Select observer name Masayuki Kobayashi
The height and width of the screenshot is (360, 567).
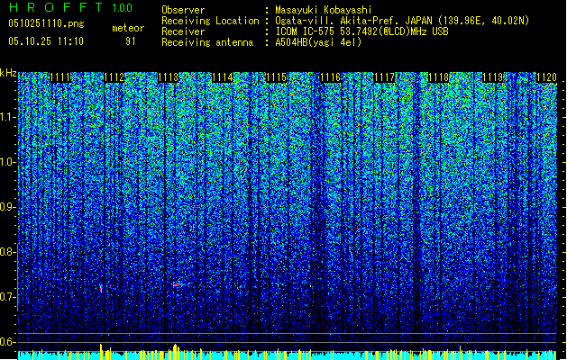click(324, 10)
